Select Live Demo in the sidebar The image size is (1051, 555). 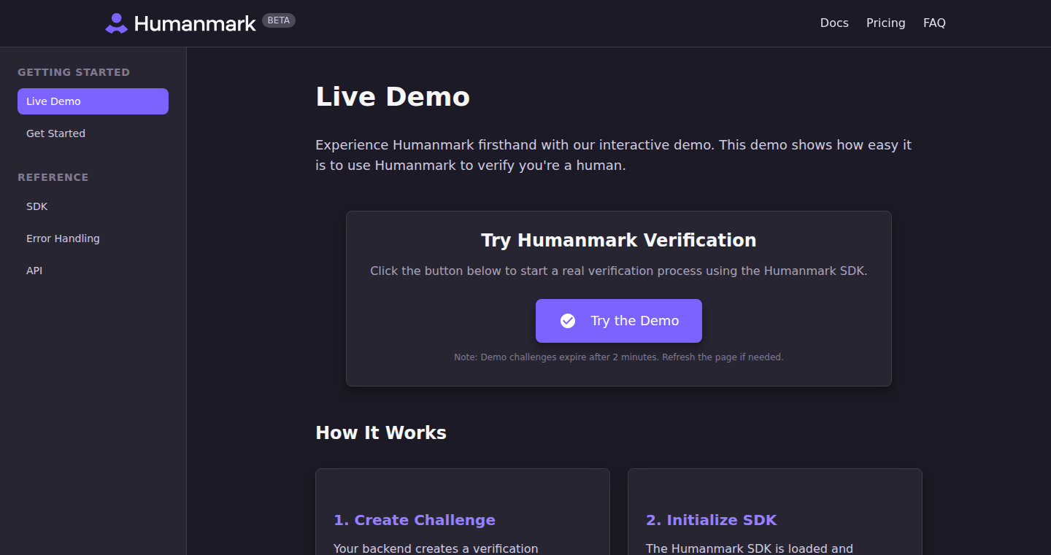point(93,101)
